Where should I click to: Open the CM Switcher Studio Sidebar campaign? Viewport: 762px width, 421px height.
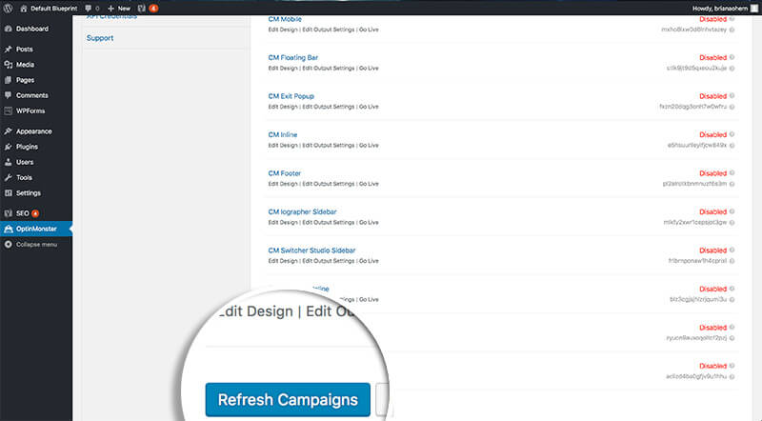pos(311,251)
